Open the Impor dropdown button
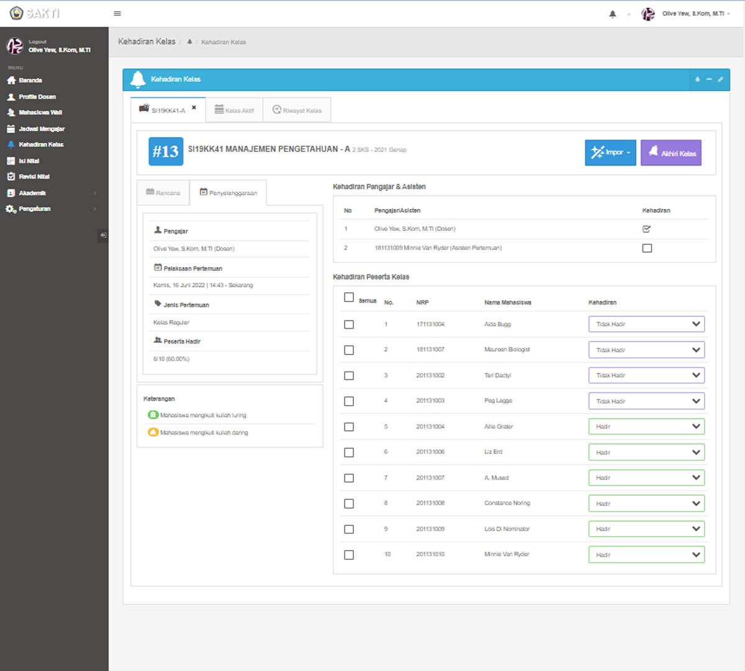The width and height of the screenshot is (745, 671). 610,153
